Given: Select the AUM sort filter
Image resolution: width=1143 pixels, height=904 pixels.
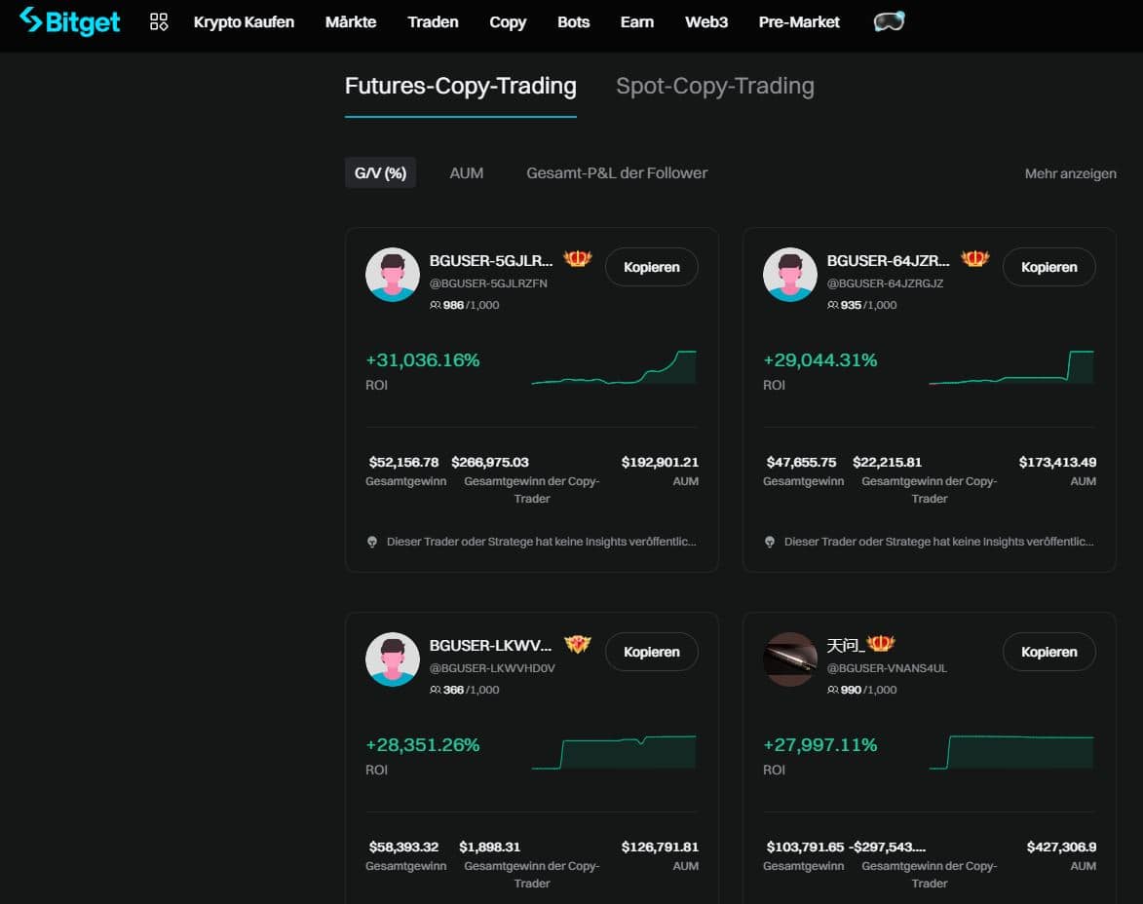Looking at the screenshot, I should 467,172.
